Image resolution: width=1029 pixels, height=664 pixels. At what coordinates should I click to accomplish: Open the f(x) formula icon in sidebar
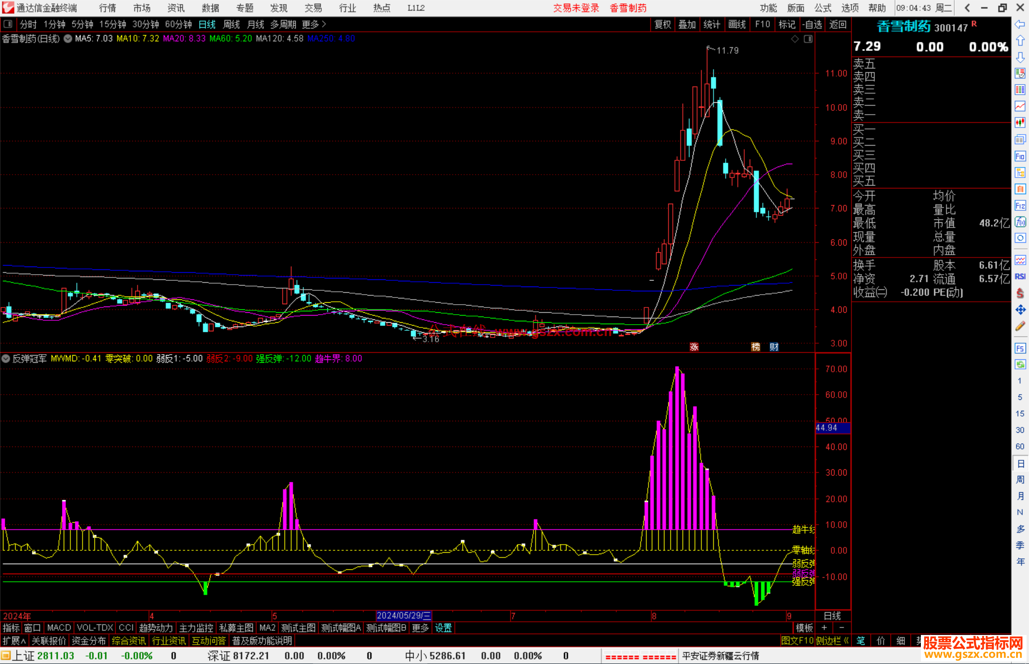coord(1020,222)
